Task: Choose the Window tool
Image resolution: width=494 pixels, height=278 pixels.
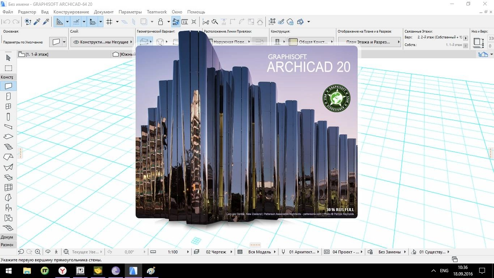Action: (8, 106)
